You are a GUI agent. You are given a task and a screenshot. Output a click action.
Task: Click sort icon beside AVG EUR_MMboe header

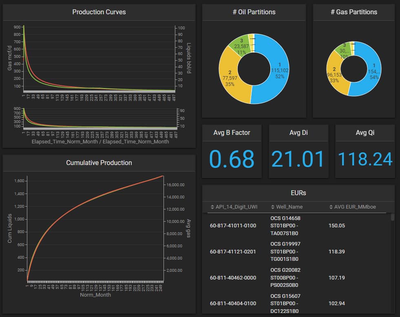click(x=331, y=207)
